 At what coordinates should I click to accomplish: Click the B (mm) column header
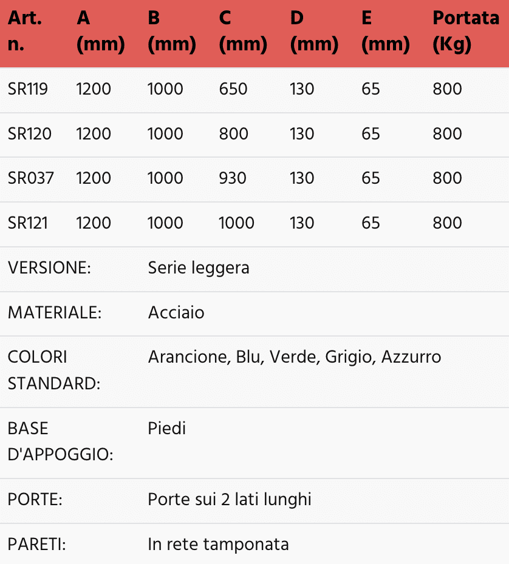[172, 32]
